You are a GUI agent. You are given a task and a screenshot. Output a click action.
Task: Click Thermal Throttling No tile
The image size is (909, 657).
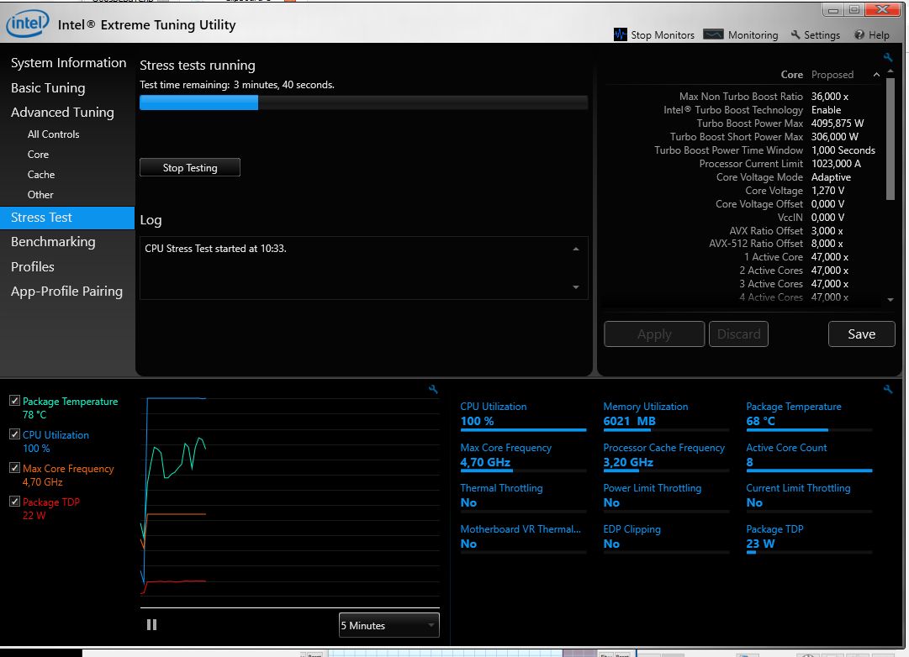pyautogui.click(x=523, y=497)
